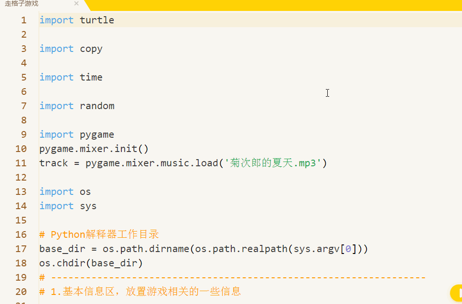Screen dimensions: 462x304
Task: Place cursor on the word copy
Action: coord(91,49)
